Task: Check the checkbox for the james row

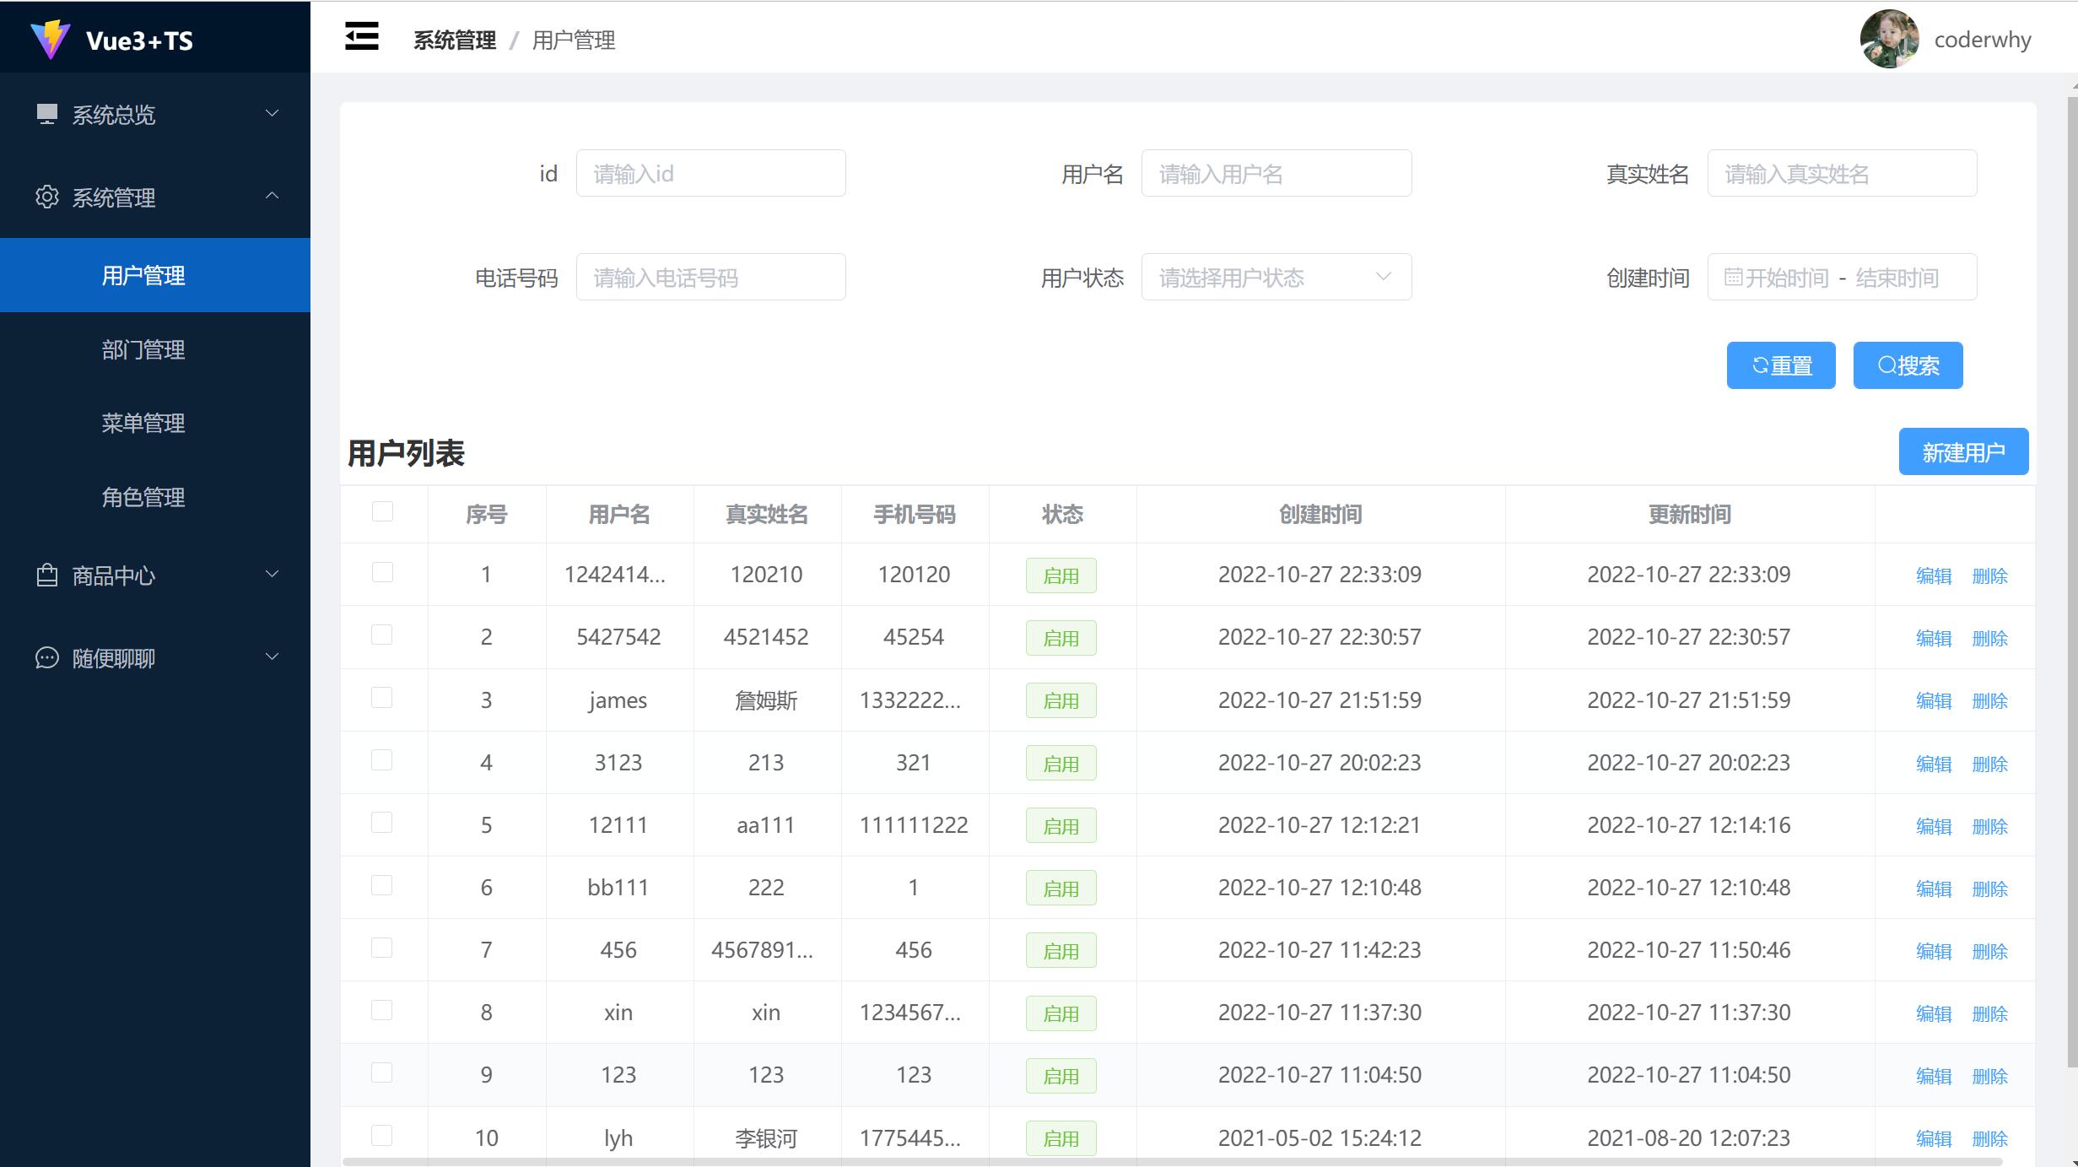Action: click(382, 698)
